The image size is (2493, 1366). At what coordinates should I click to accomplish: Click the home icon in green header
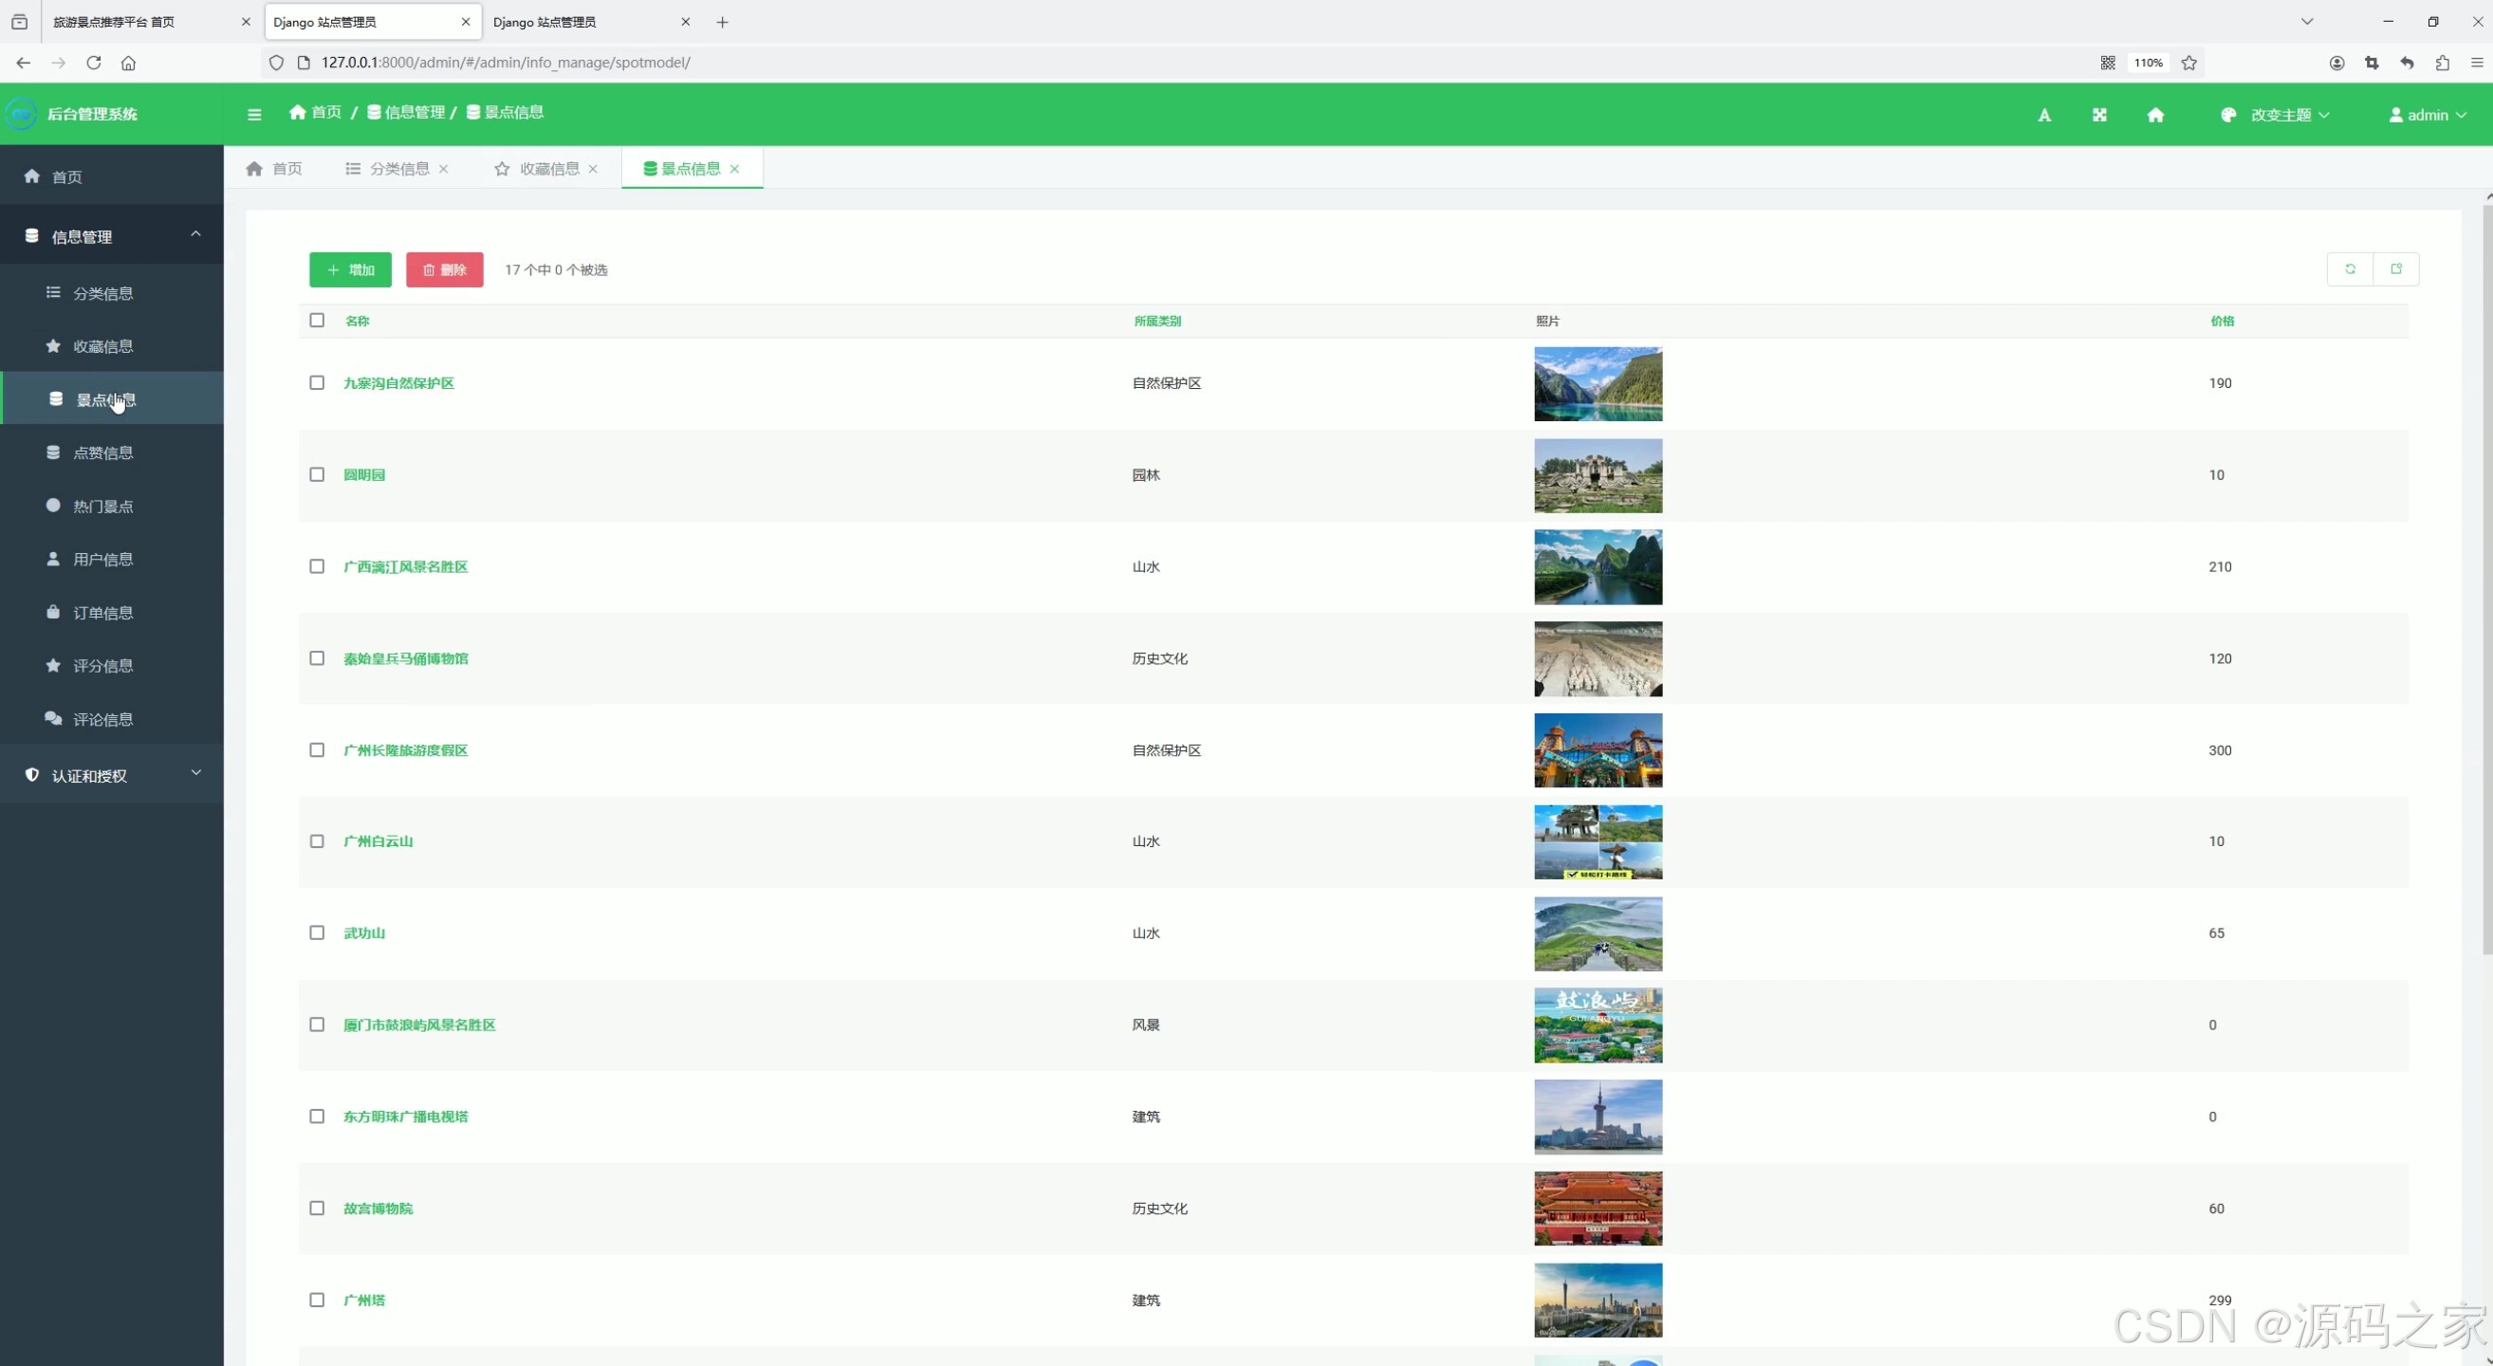click(x=2155, y=115)
